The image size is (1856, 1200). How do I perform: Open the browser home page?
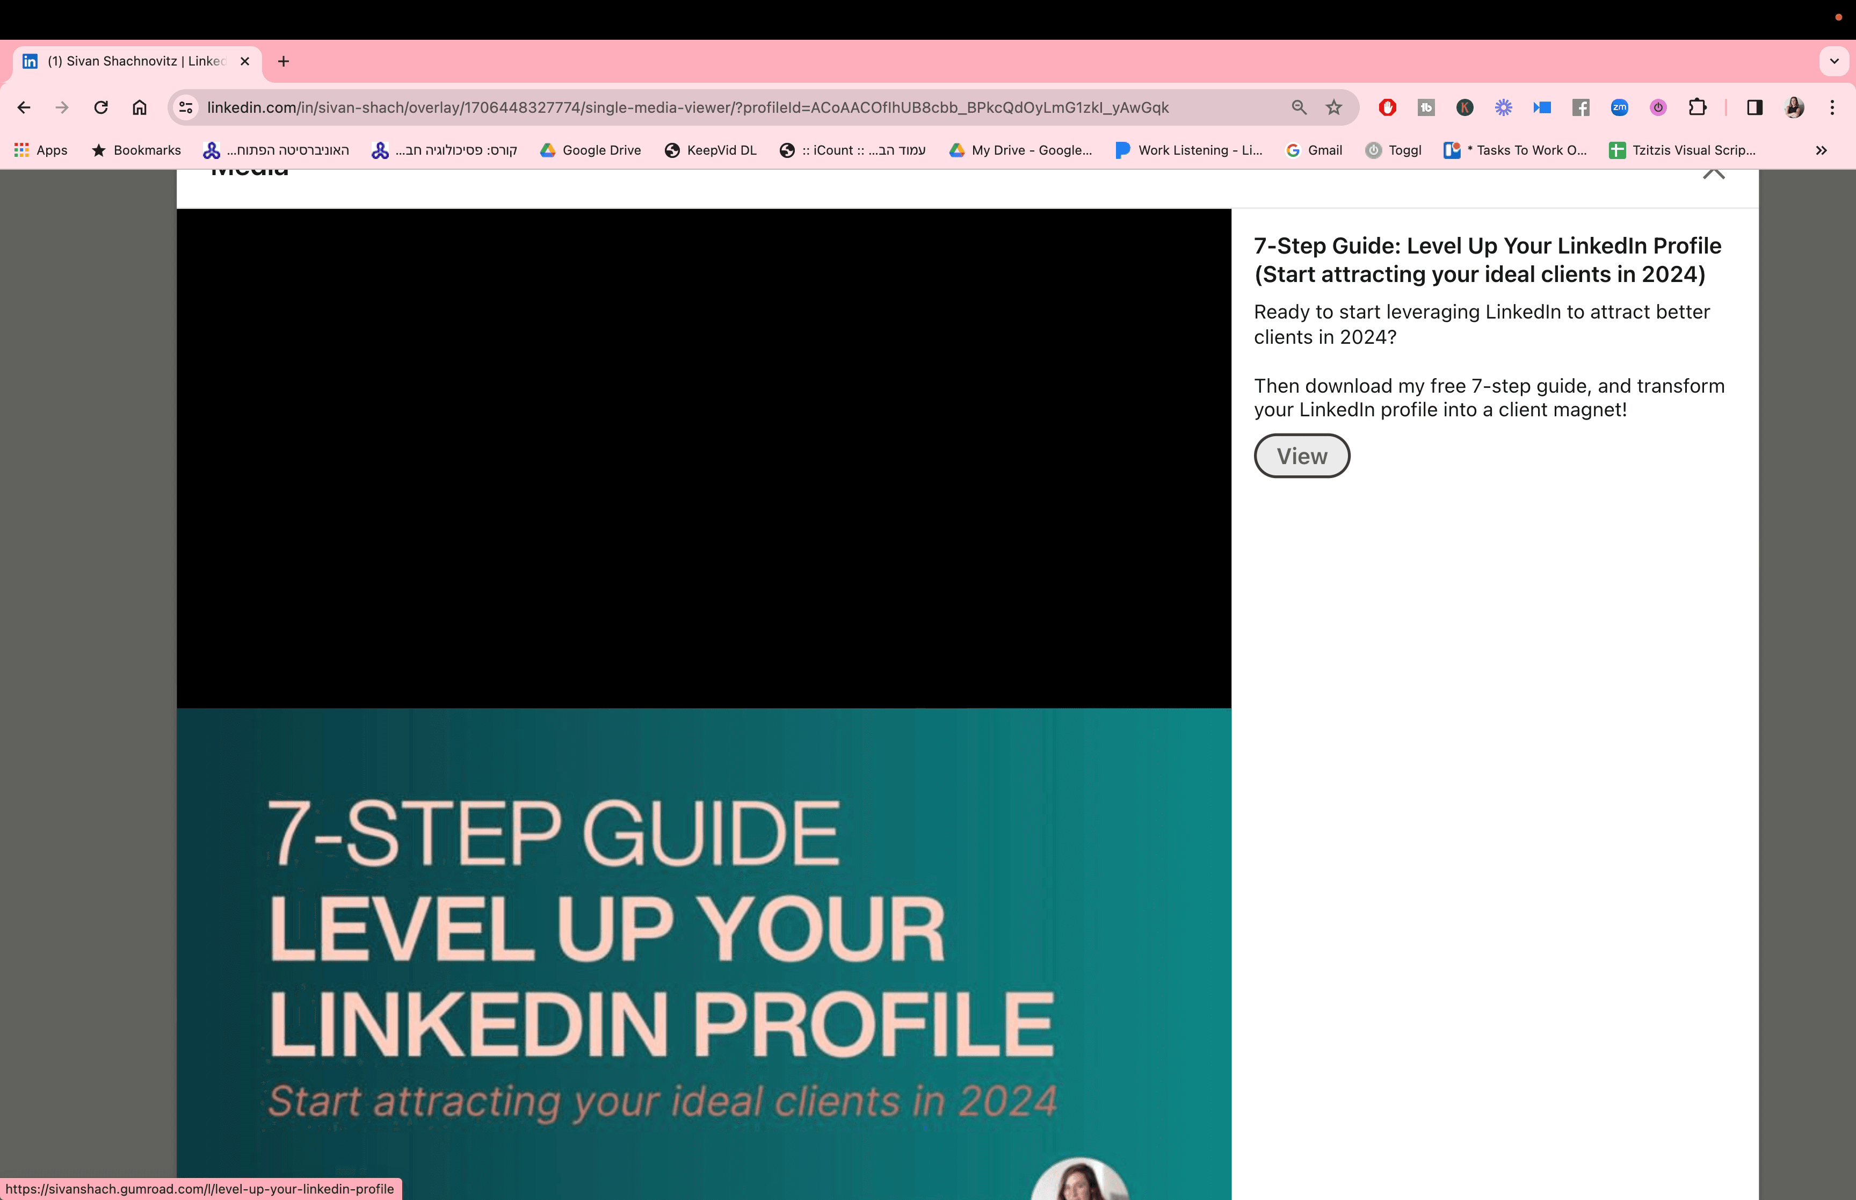[x=140, y=107]
